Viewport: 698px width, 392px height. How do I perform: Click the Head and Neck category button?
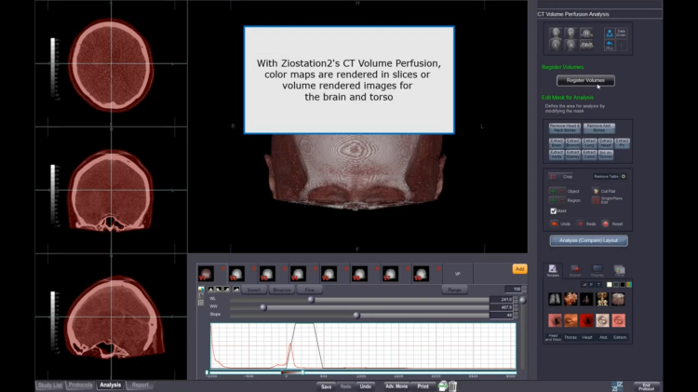pyautogui.click(x=554, y=338)
